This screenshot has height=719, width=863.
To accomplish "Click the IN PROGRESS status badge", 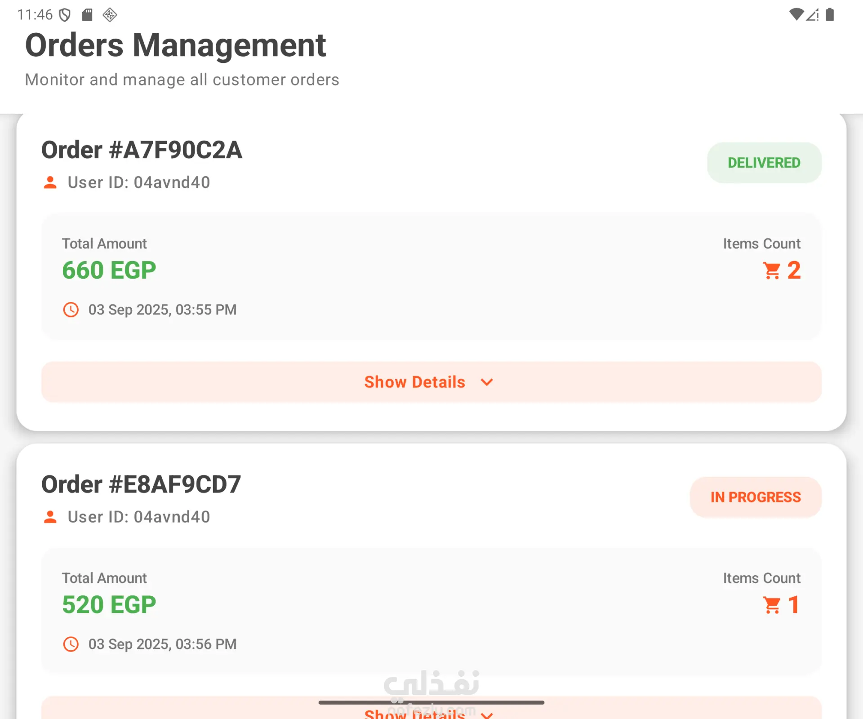I will [x=756, y=497].
